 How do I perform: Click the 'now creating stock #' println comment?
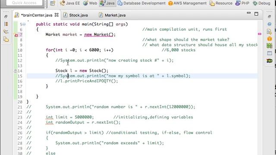pyautogui.click(x=114, y=60)
